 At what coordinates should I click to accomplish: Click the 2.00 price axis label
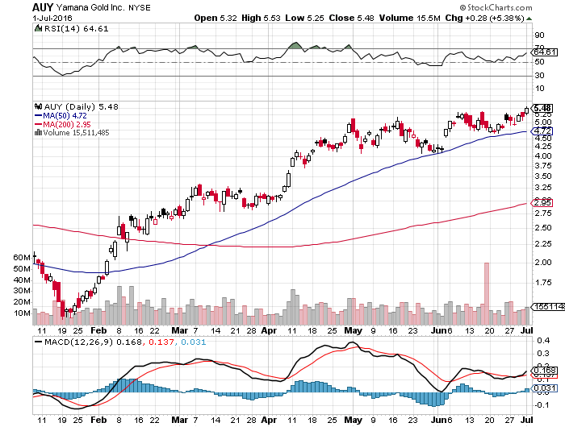tap(543, 262)
